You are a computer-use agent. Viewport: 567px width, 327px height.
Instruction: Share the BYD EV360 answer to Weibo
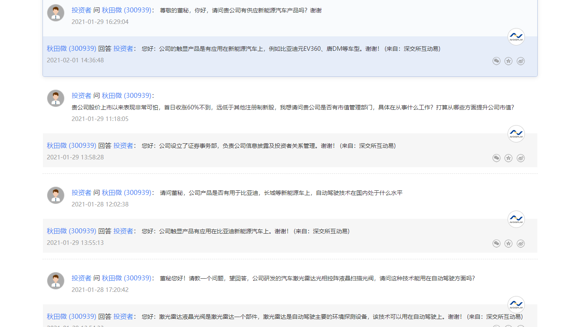click(x=521, y=61)
